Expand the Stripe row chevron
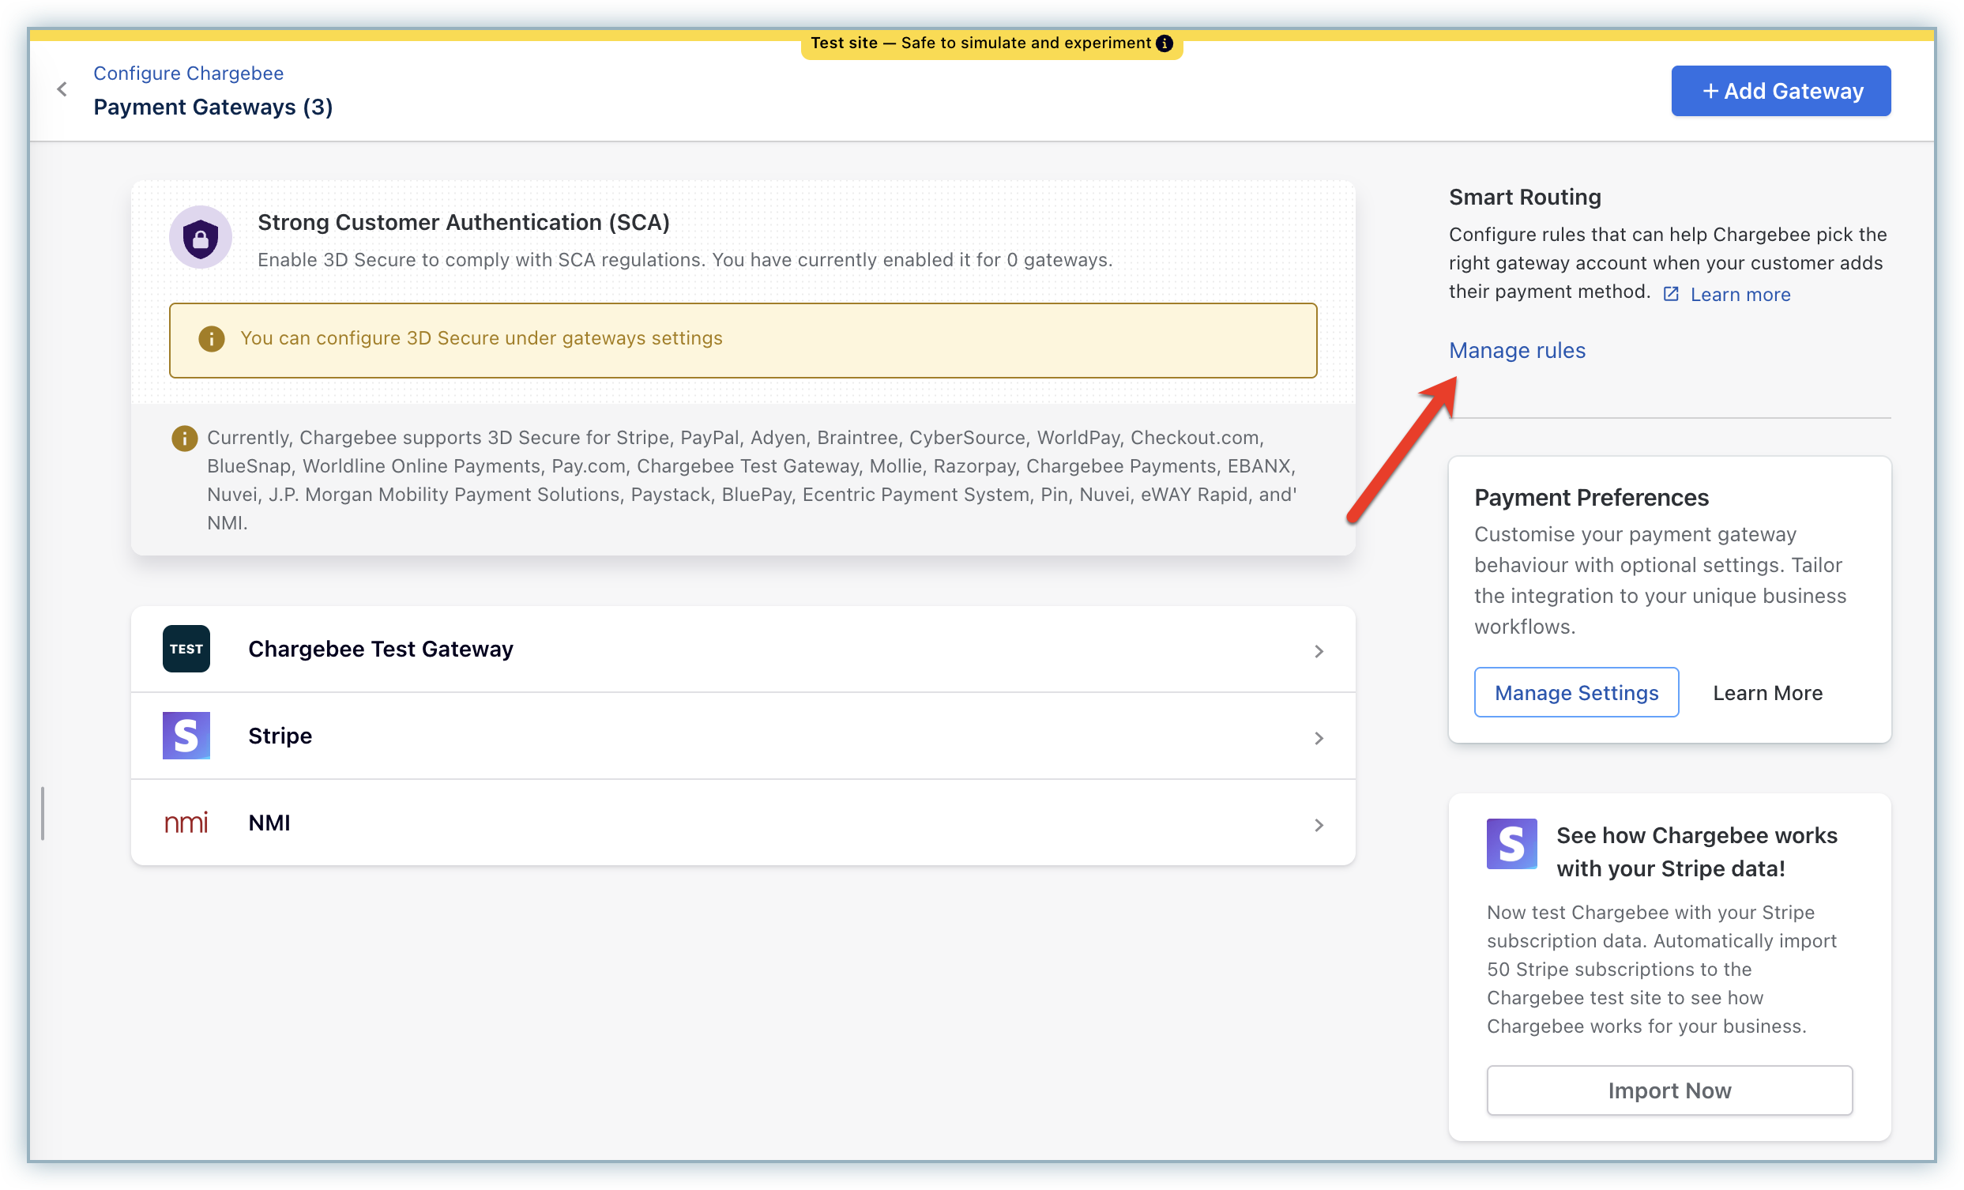This screenshot has height=1190, width=1964. pos(1319,738)
